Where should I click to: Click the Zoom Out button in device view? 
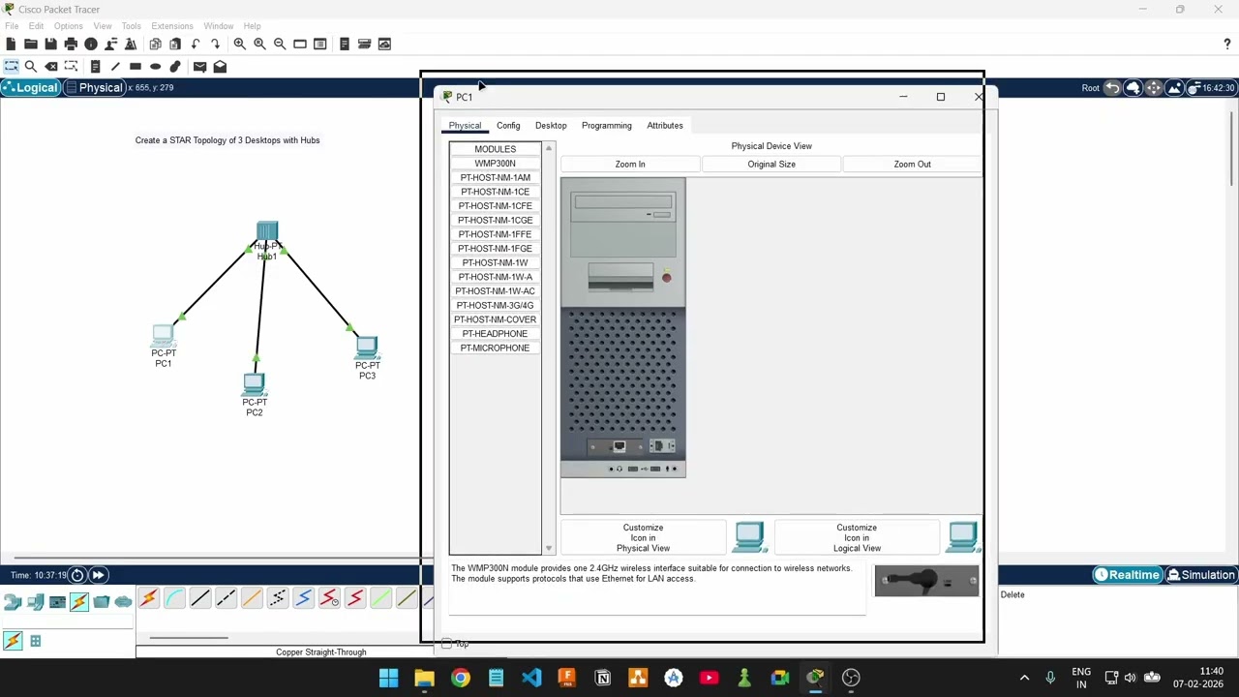pyautogui.click(x=913, y=165)
